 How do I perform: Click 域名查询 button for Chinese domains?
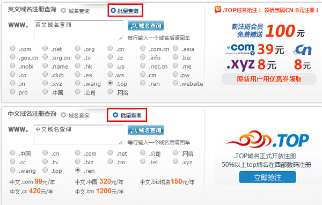tap(145, 130)
